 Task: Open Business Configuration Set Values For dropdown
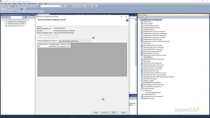[74, 41]
